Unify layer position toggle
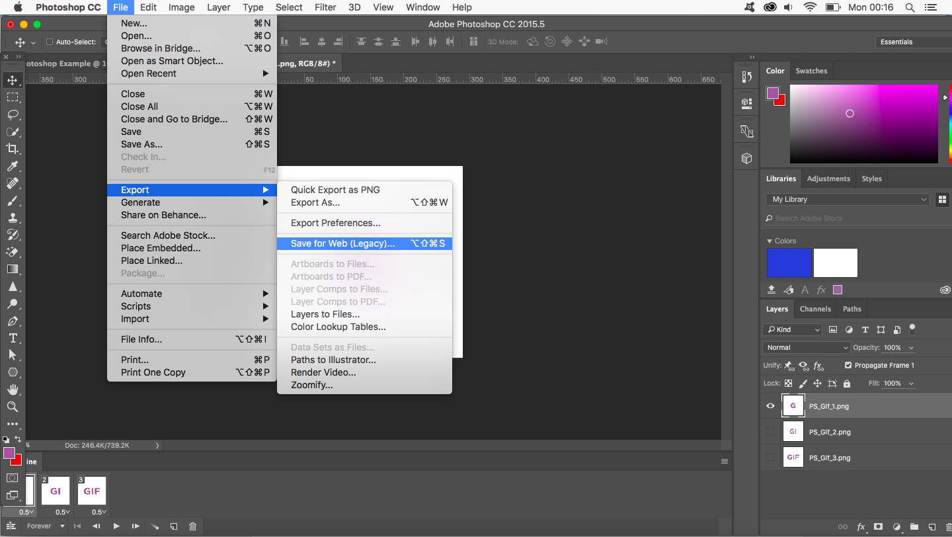The height and width of the screenshot is (537, 952). coord(788,365)
